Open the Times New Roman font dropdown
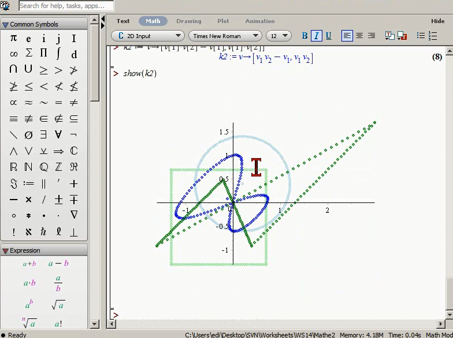The width and height of the screenshot is (453, 338). (225, 36)
